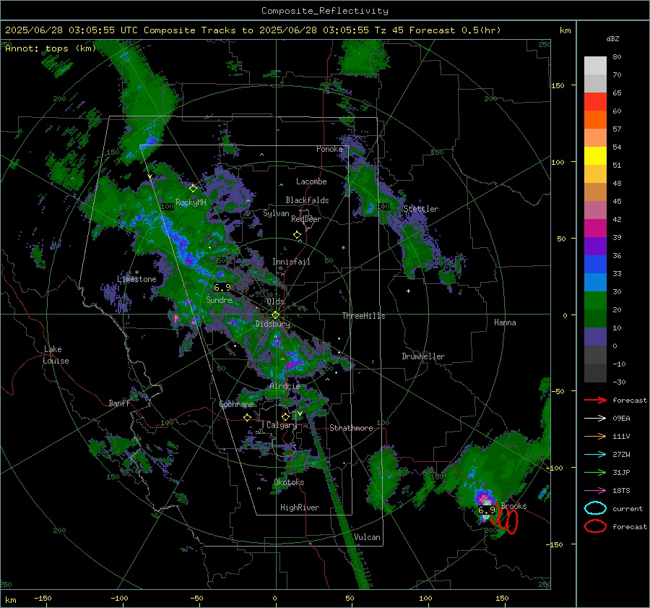The height and width of the screenshot is (608, 650).
Task: Click the Calgary city label
Action: pos(282,425)
